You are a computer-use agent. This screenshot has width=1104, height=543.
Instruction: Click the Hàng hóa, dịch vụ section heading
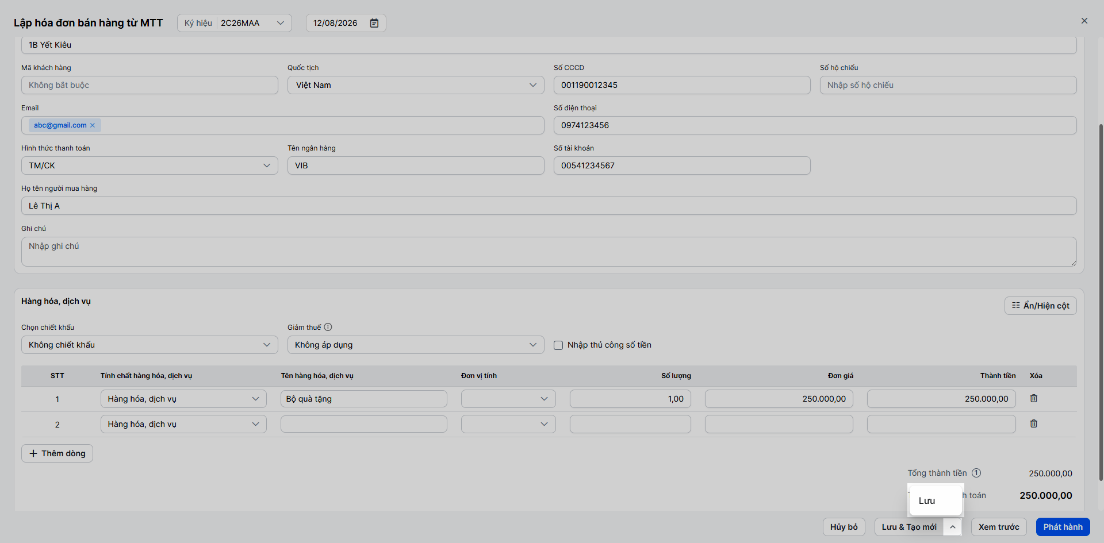point(56,301)
